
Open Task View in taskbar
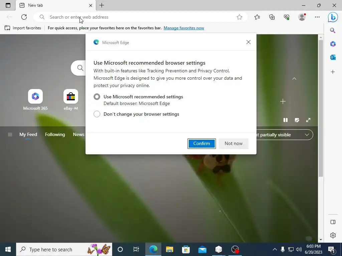136,249
